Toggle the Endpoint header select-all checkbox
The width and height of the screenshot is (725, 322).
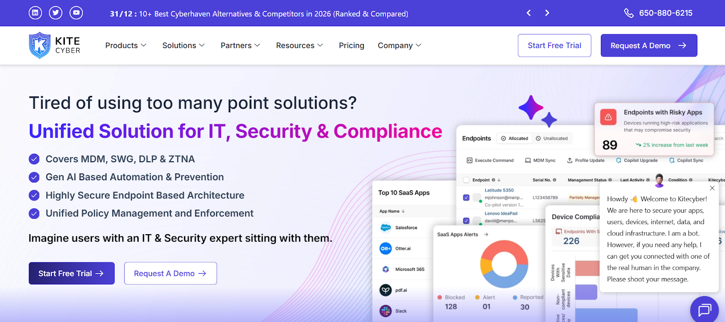[x=466, y=180]
